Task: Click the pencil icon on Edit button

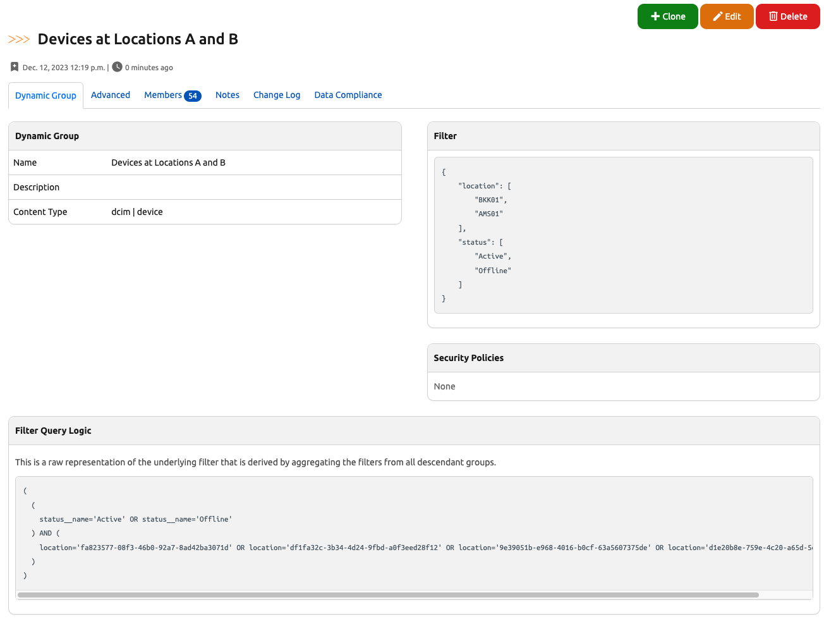Action: pos(717,16)
